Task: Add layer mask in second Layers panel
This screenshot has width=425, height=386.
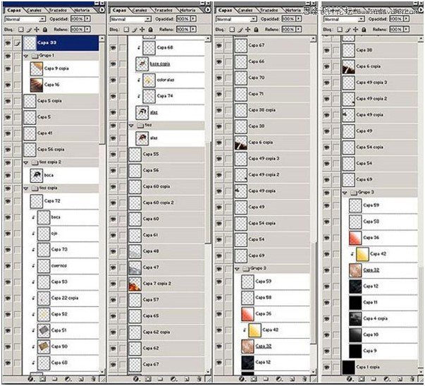Action: (148, 379)
